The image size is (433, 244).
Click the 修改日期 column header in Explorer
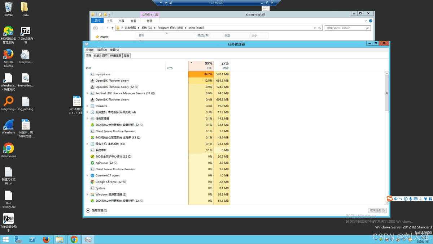click(x=209, y=35)
